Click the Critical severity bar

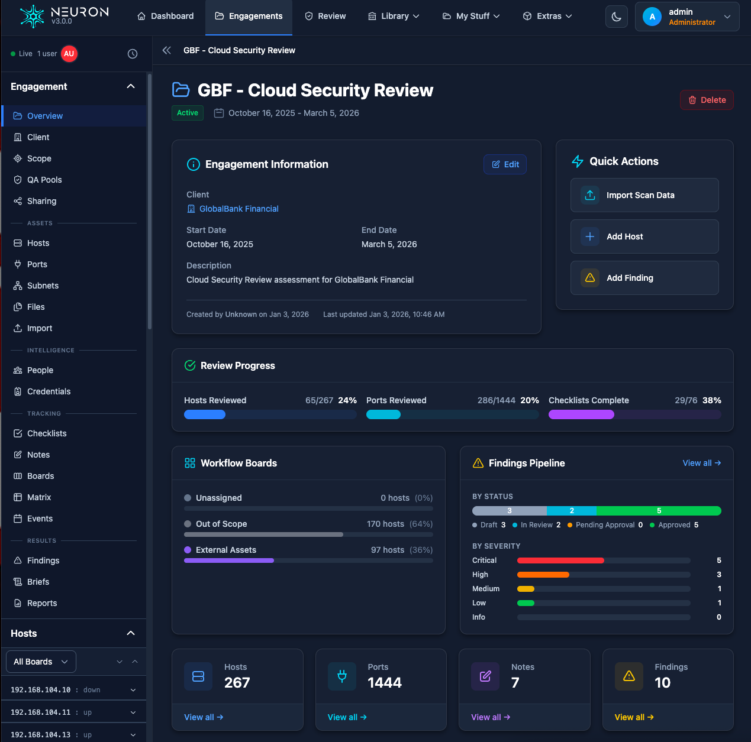[x=604, y=560]
